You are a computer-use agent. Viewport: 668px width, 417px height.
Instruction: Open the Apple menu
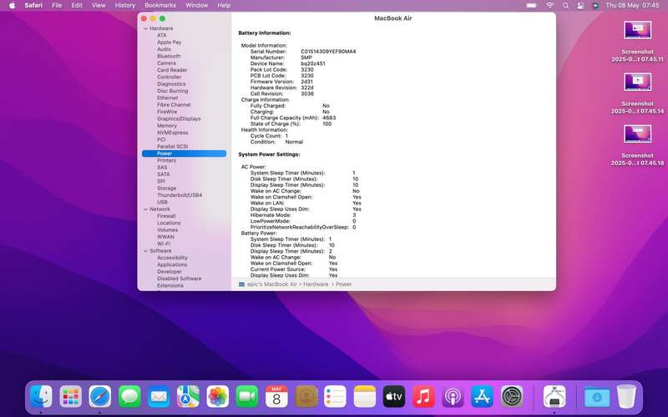tap(12, 6)
